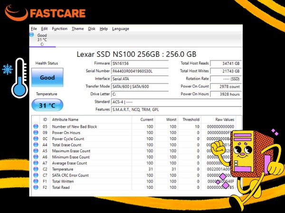The width and height of the screenshot is (285, 213).
Task: Click the Transfer Mode field SATA/600
Action: [140, 87]
